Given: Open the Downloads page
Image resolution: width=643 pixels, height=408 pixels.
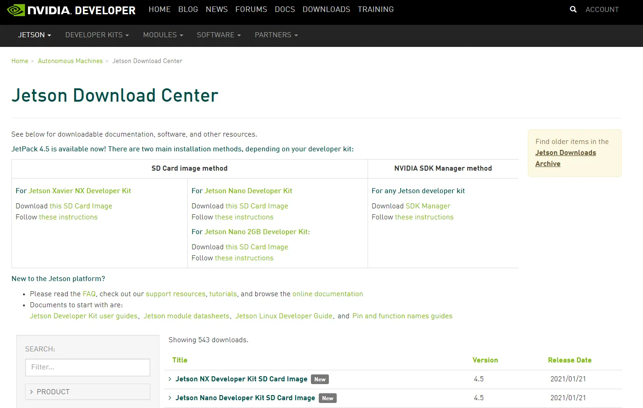Looking at the screenshot, I should click(326, 9).
